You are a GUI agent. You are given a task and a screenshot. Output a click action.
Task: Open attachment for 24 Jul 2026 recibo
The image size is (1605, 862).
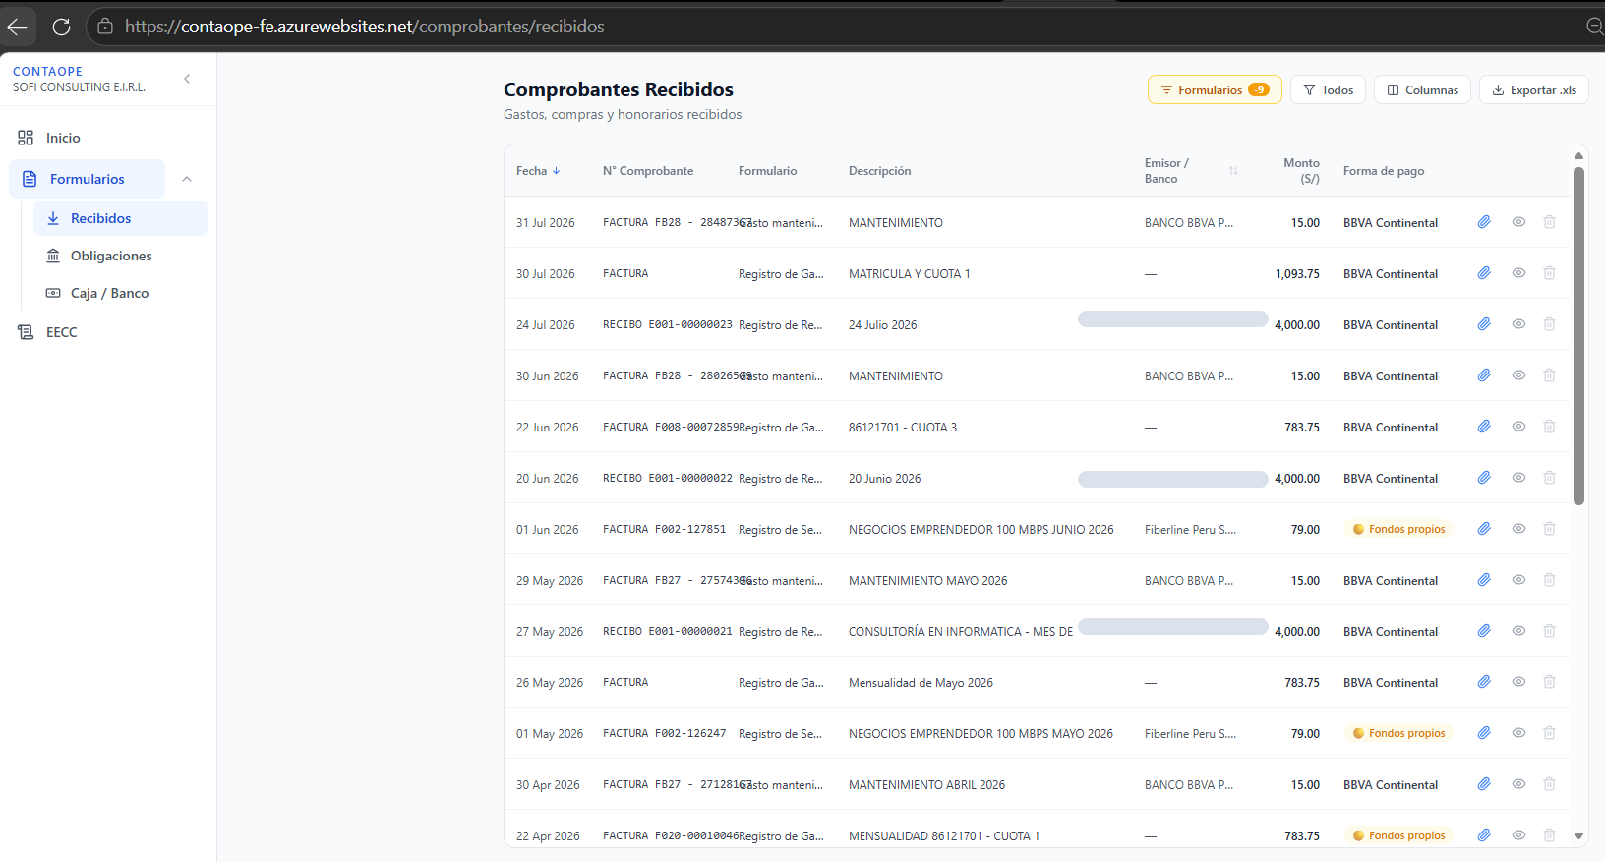[x=1484, y=324]
